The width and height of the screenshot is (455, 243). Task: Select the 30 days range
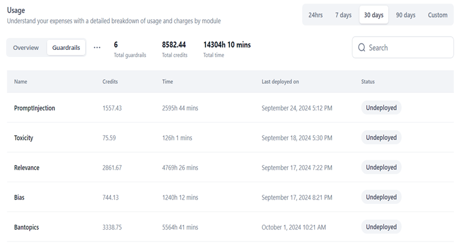tap(374, 15)
